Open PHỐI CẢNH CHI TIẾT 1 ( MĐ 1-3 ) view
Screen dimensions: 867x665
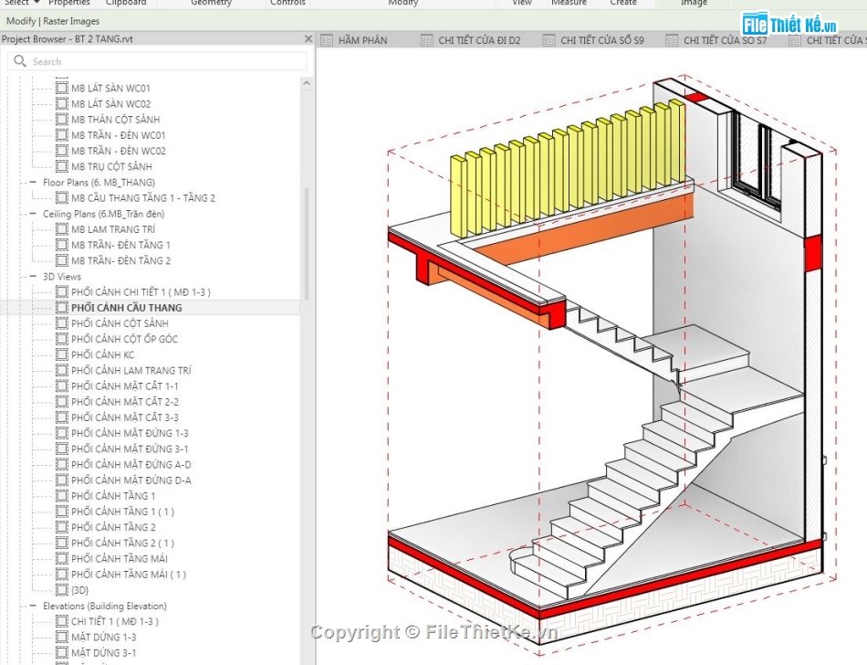pyautogui.click(x=141, y=291)
